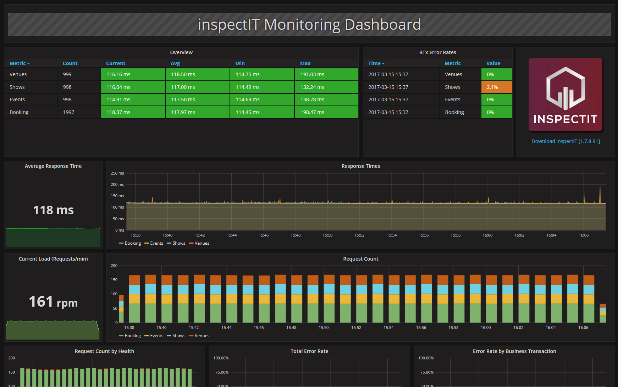Click the 116.16 ms Current cell for Venues
This screenshot has width=618, height=387.
coord(133,74)
